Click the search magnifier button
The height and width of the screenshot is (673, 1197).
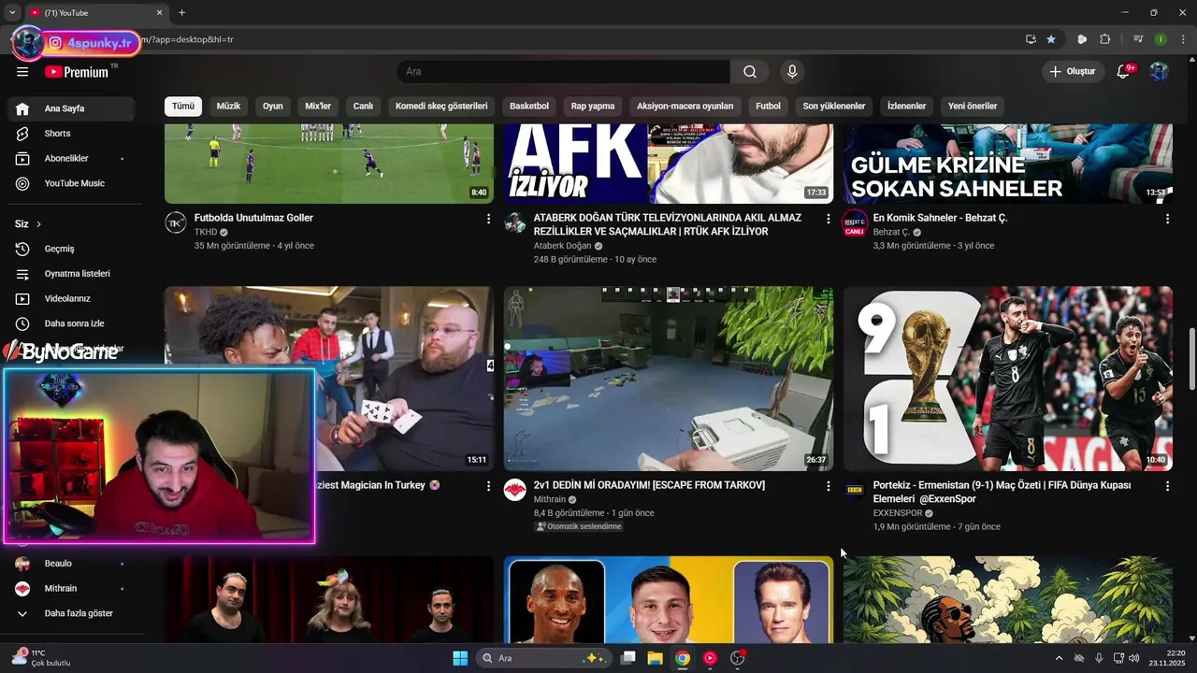[750, 72]
